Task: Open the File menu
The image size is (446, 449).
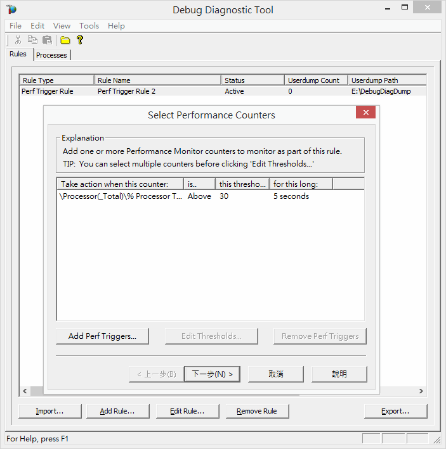Action: (15, 26)
